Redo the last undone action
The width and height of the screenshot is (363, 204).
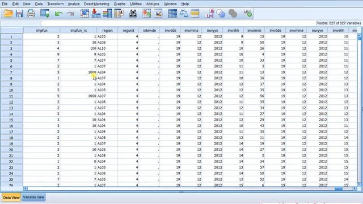70,14
